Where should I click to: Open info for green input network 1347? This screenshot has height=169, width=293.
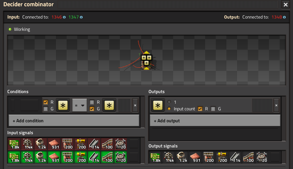(81, 17)
